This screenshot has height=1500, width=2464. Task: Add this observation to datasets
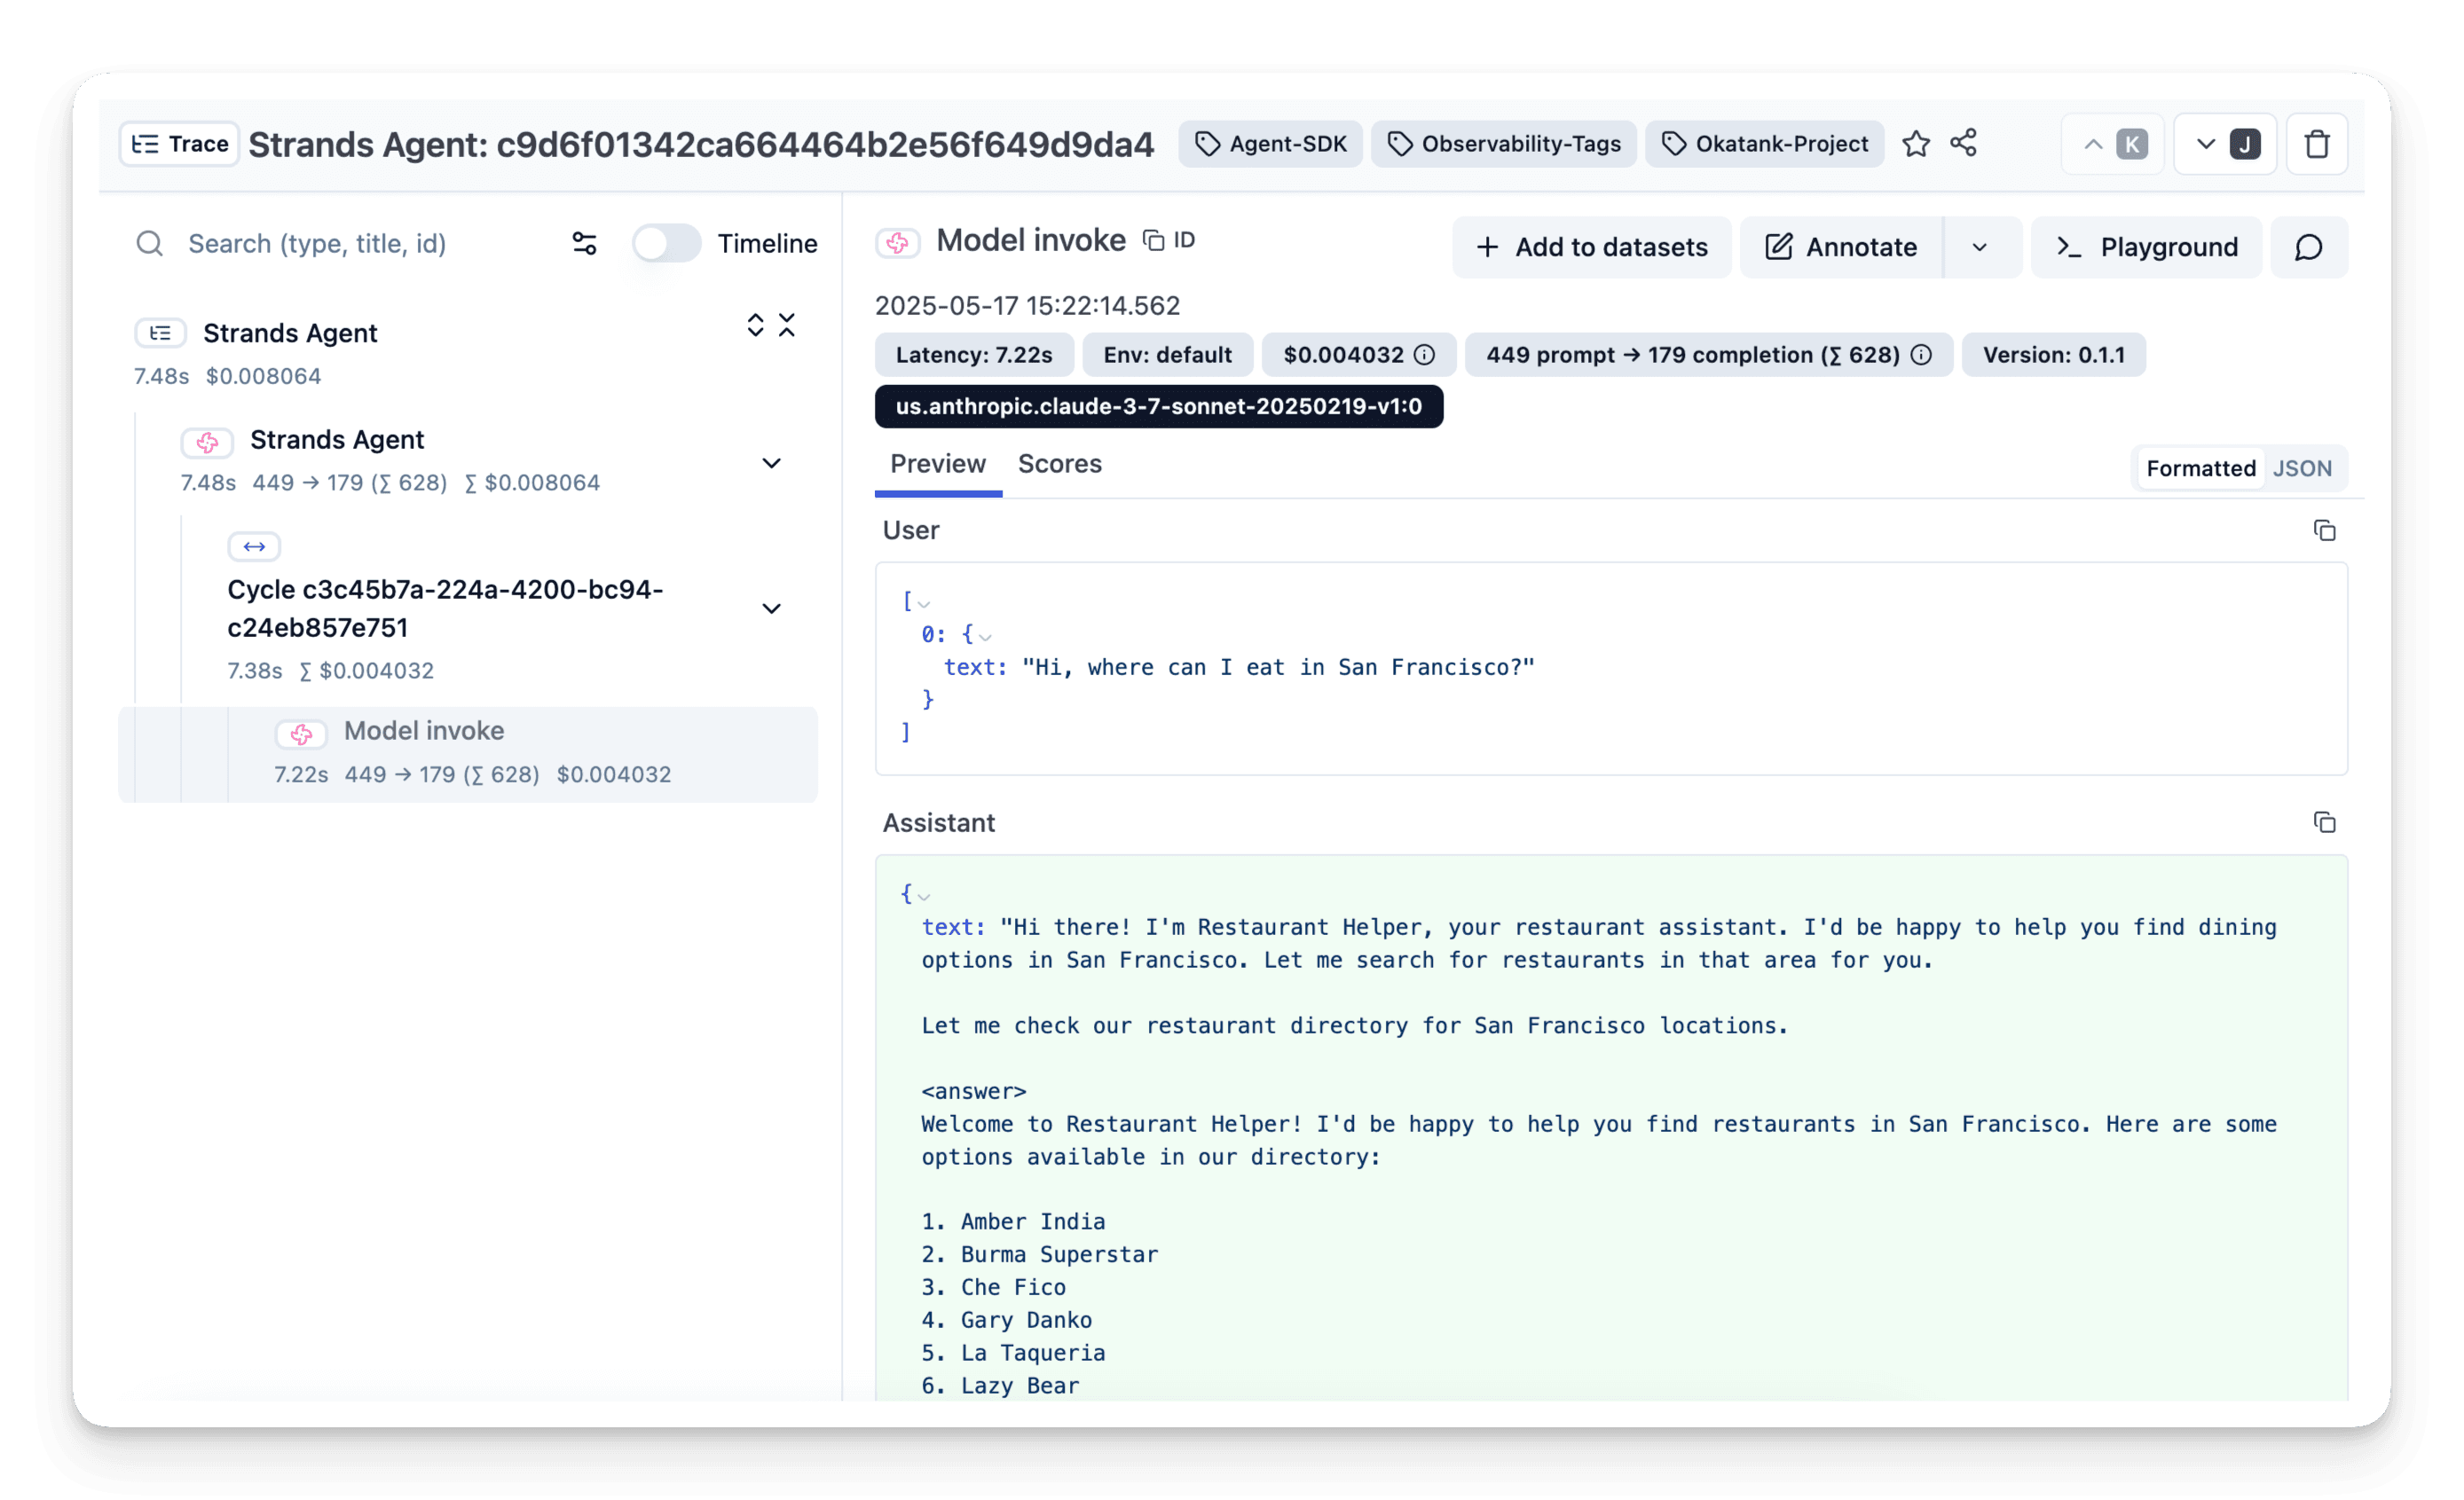pyautogui.click(x=1591, y=247)
